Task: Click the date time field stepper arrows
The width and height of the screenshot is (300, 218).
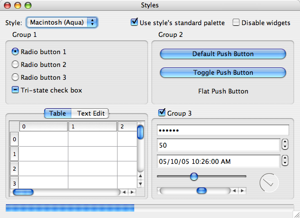Action: (285, 161)
